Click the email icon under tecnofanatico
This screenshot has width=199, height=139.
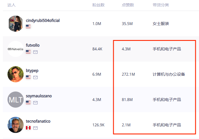35,128
